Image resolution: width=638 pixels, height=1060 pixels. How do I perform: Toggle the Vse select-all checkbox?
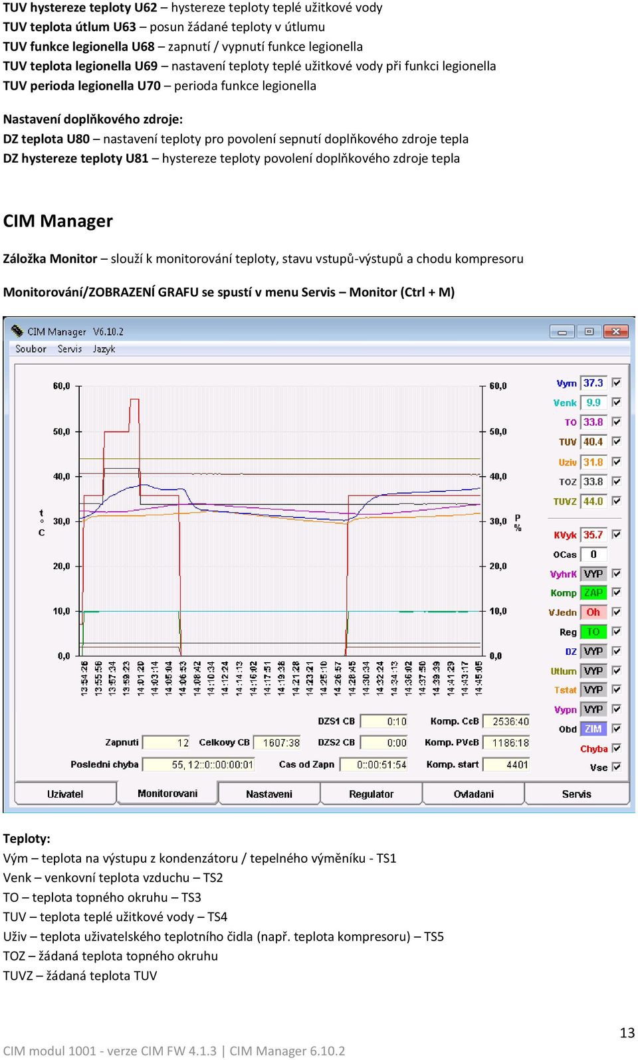pos(617,767)
